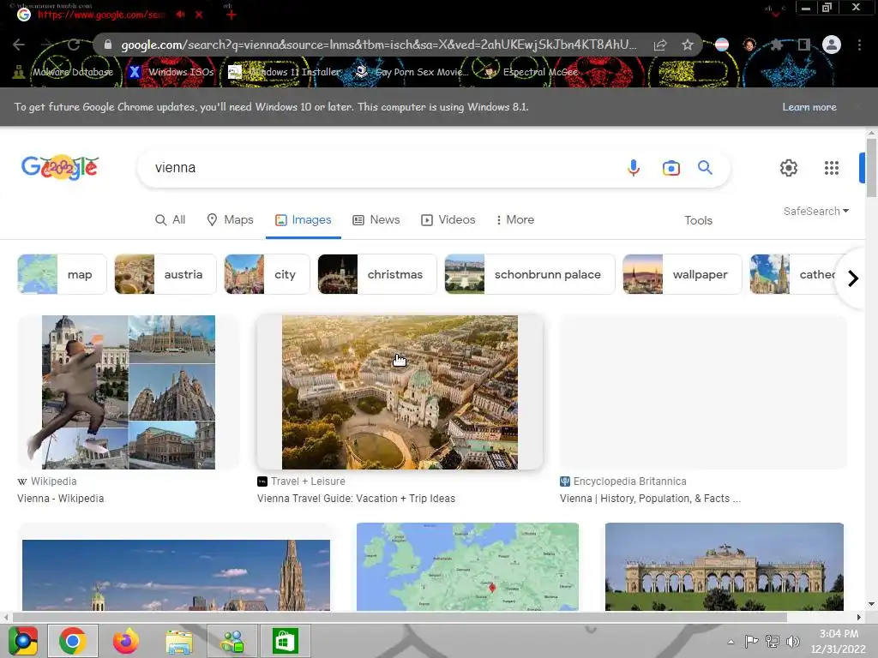Image resolution: width=878 pixels, height=658 pixels.
Task: Go back to previous page
Action: click(x=19, y=45)
